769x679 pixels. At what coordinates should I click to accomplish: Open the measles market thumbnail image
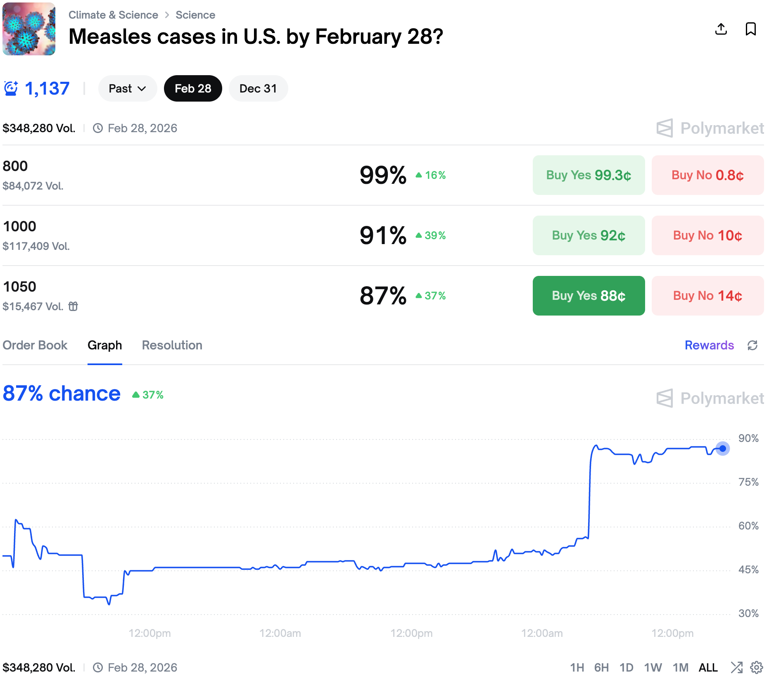(x=29, y=29)
